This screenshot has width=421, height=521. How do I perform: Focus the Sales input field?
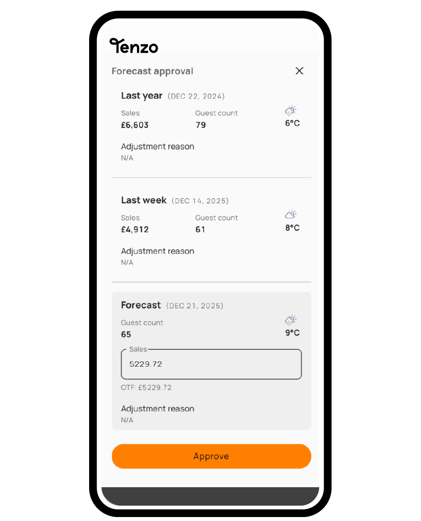click(211, 364)
